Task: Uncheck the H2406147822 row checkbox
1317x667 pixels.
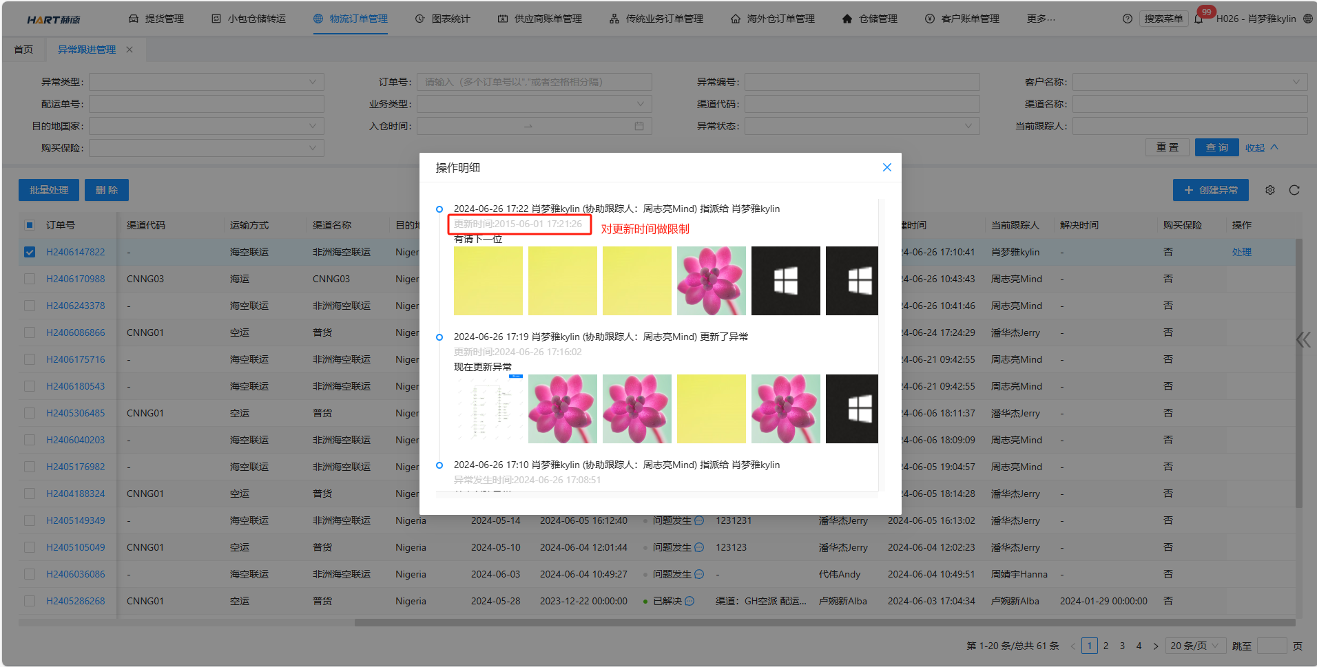Action: click(x=30, y=252)
